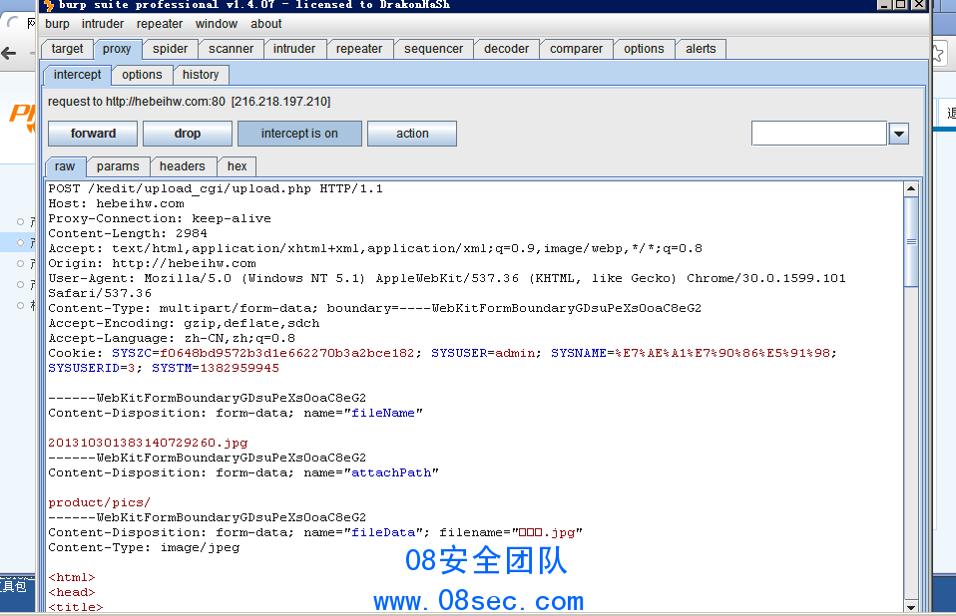Open the main options tab beside comparer
Screen dimensions: 956x616
[x=644, y=49]
